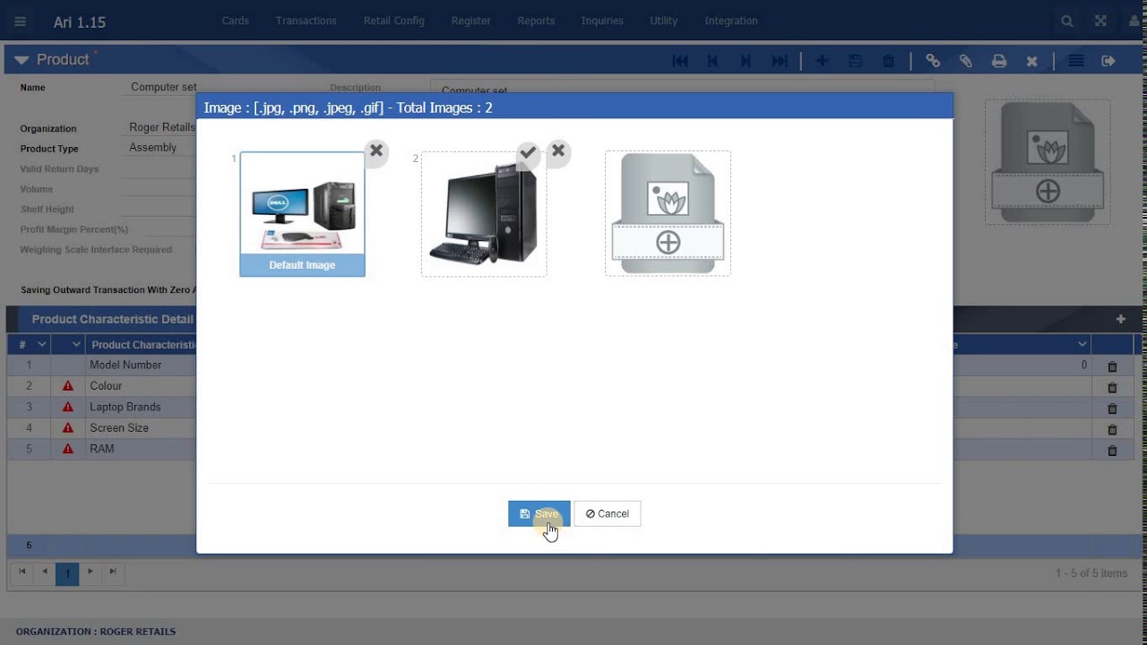Add a row to the Product Characteristic Detail grid
Screen dimensions: 1147x645
(1120, 319)
